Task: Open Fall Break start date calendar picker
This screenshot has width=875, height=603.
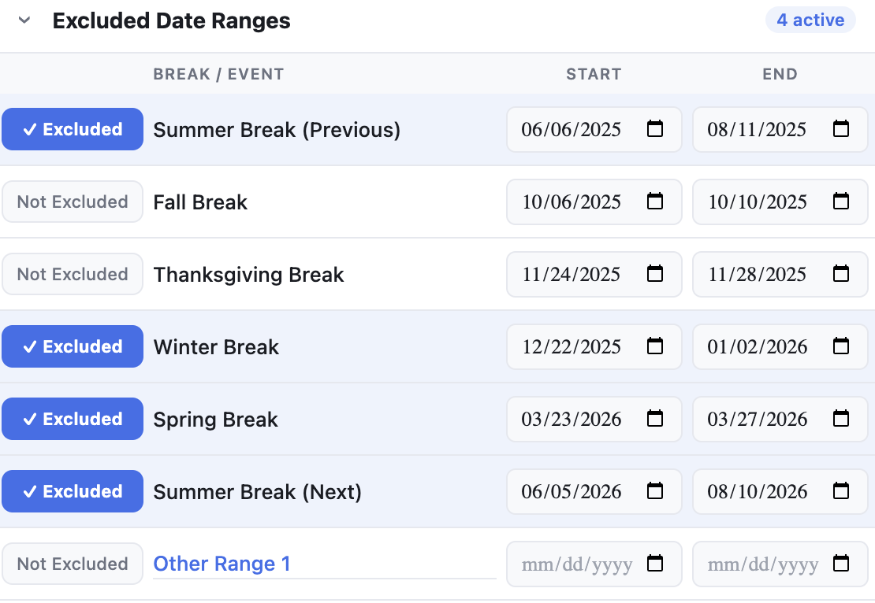Action: point(655,202)
